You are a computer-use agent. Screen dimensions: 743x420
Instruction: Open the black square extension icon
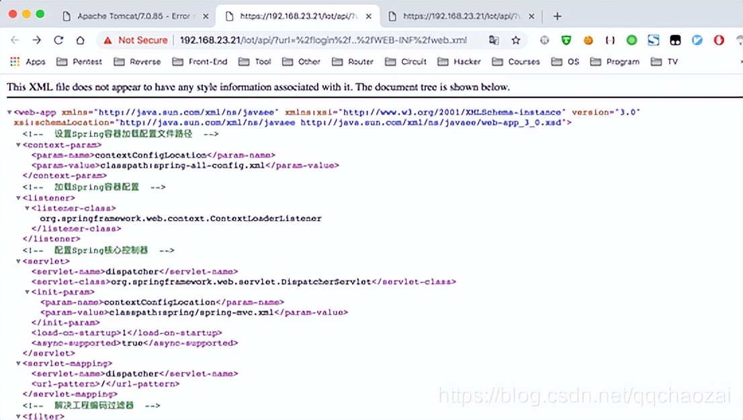675,40
